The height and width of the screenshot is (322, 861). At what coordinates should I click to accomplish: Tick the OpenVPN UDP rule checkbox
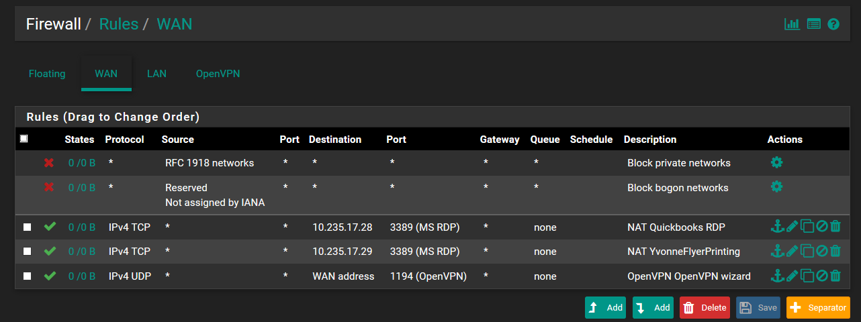28,276
